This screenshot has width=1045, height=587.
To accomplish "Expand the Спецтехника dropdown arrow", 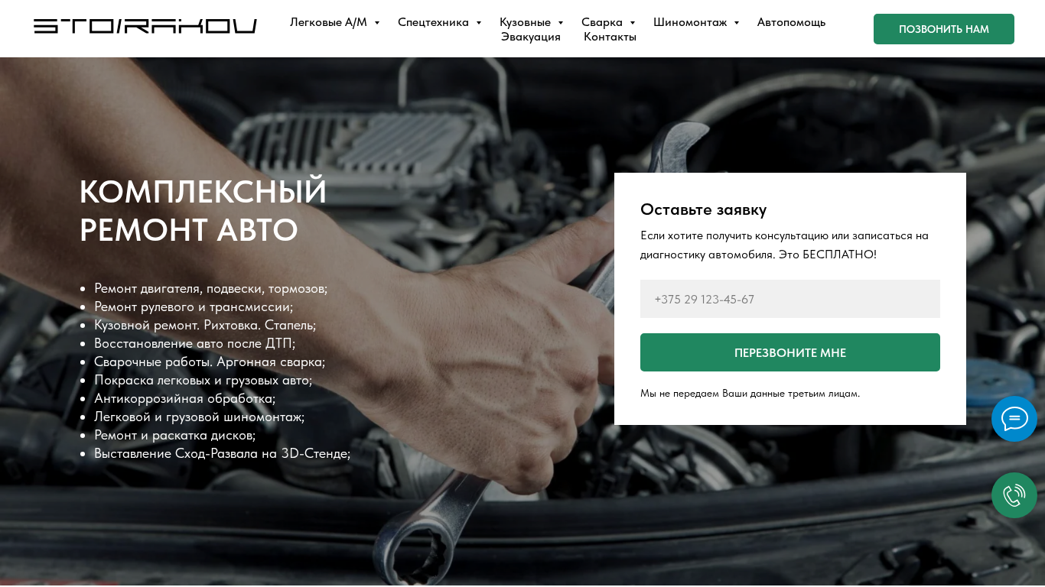I will 479,23.
